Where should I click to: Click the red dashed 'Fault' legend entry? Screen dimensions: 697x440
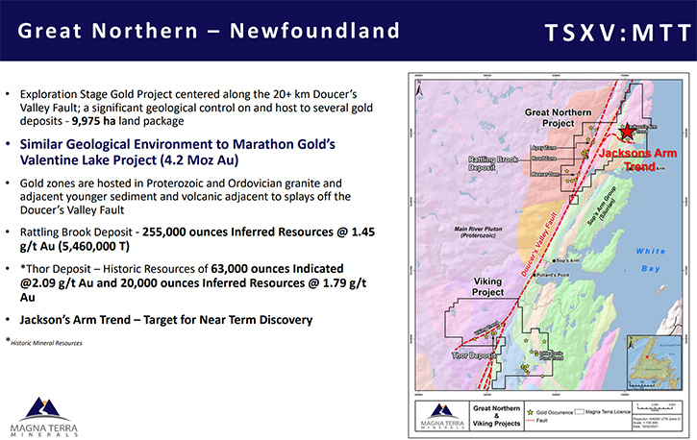click(x=536, y=421)
